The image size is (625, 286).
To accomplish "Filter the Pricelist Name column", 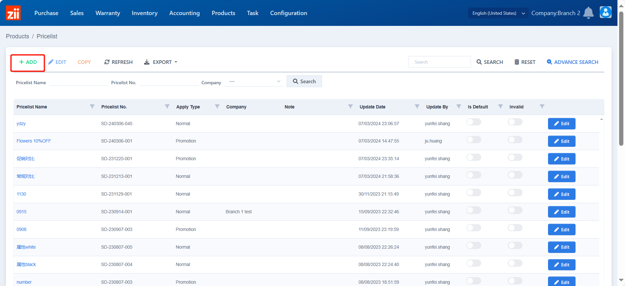I will tap(92, 106).
